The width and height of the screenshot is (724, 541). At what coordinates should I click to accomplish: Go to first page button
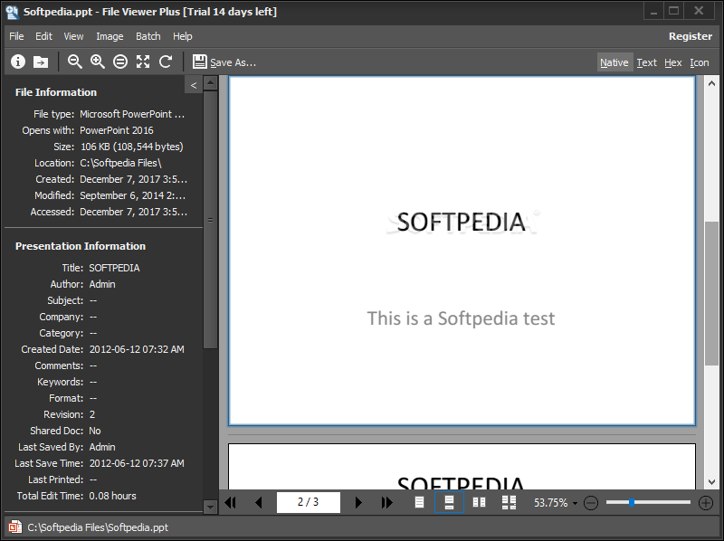[231, 502]
